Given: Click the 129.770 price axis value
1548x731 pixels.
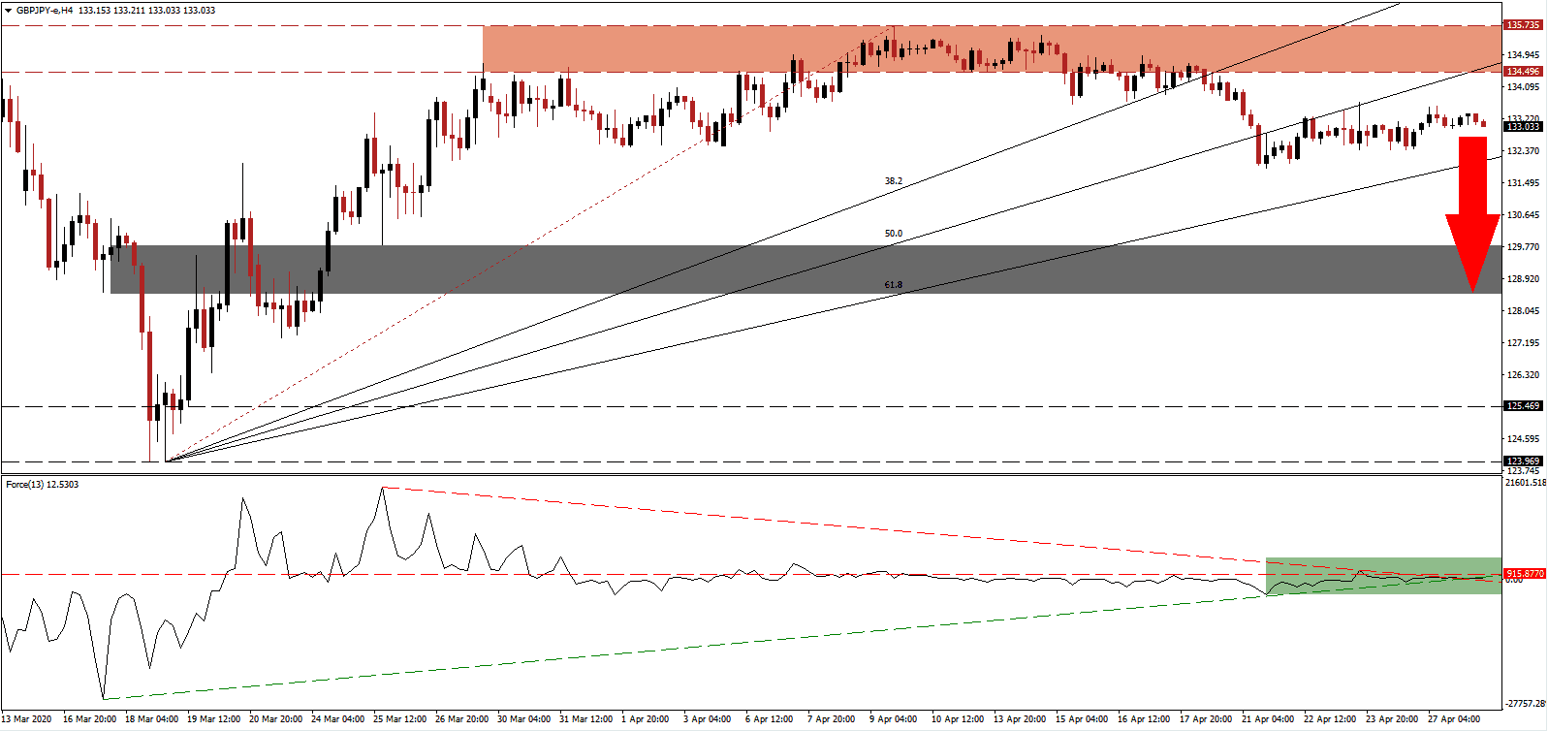Looking at the screenshot, I should point(1524,246).
